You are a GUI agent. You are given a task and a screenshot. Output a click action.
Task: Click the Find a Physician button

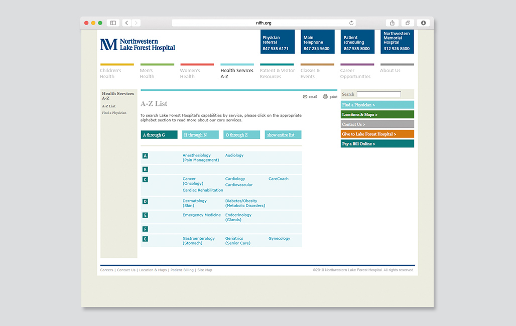[377, 105]
